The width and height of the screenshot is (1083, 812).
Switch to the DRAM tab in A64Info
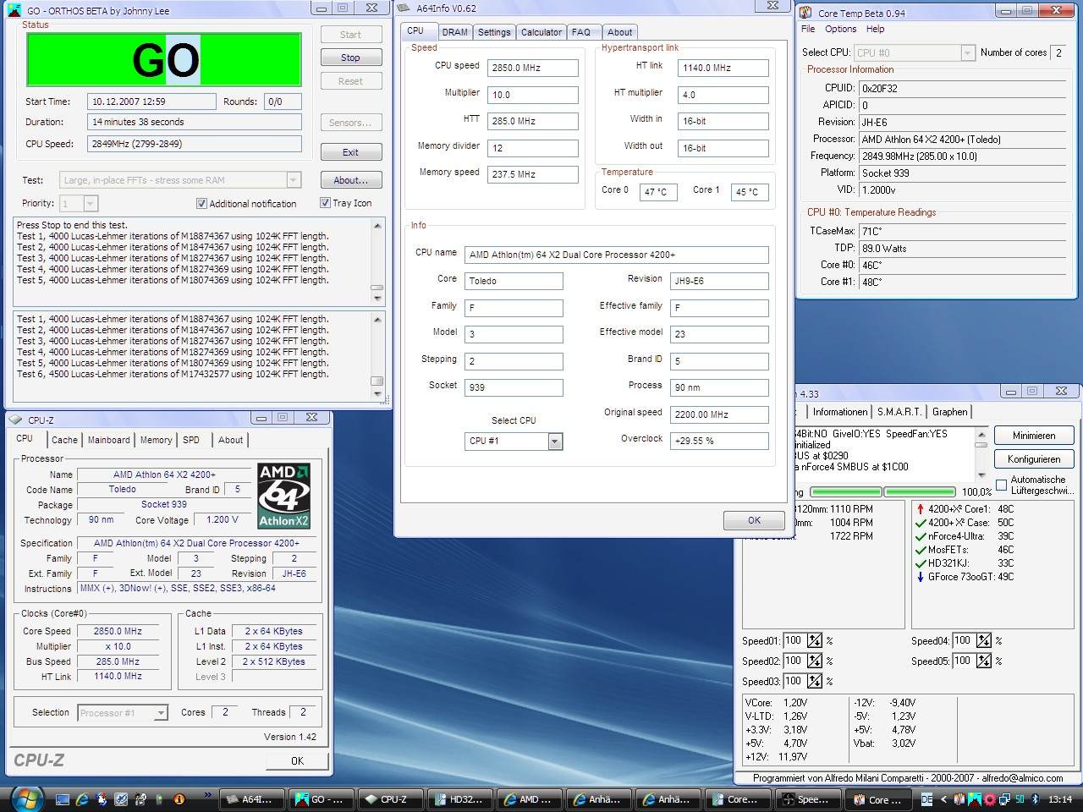click(x=454, y=32)
